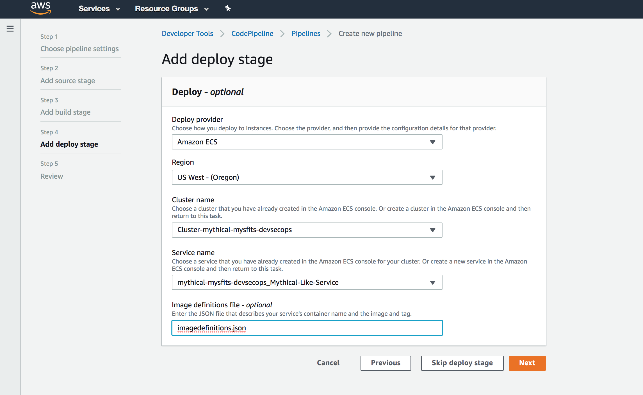Open the Deploy provider dropdown showing Amazon ECS
The image size is (643, 395).
tap(307, 142)
